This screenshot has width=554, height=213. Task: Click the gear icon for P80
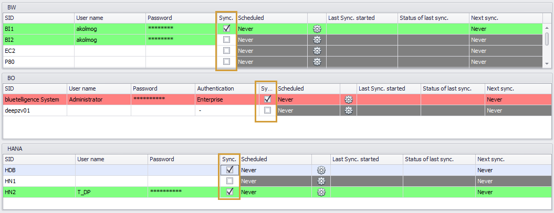[317, 62]
